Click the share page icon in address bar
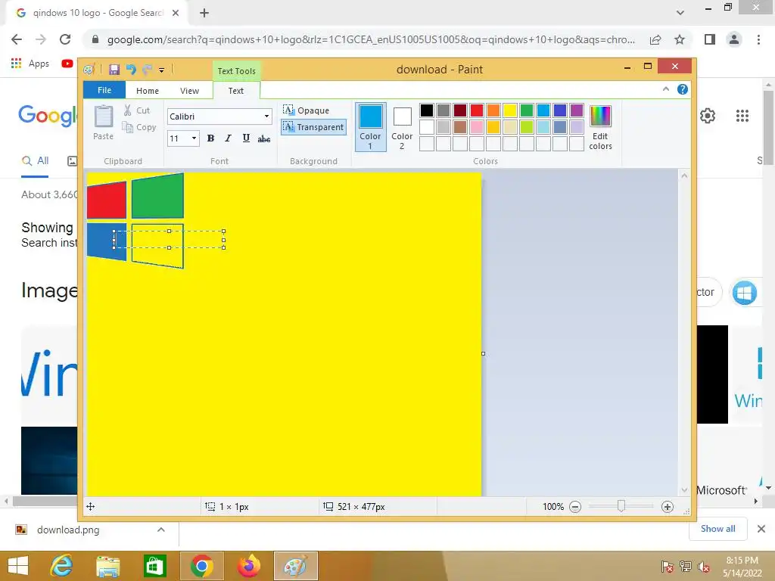775x581 pixels. point(655,39)
